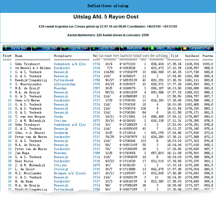Viewport: 216px width, 200px height.
Task: Click the green left arrow icon on Vorige blad
Action: 35,48
